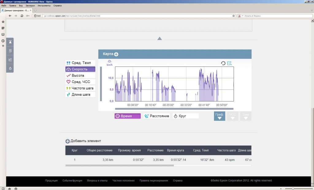Click the vertical gray bar left of the chart
314x190 pixels.
click(101, 84)
